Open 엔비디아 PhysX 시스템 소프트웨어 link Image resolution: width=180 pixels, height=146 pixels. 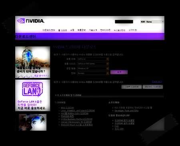(x=77, y=125)
